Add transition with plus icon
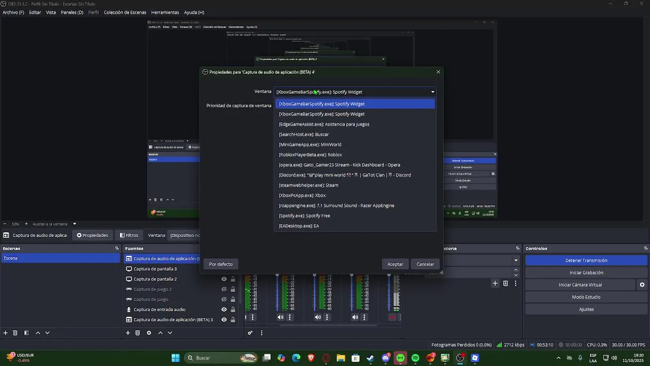This screenshot has height=366, width=650. [495, 284]
